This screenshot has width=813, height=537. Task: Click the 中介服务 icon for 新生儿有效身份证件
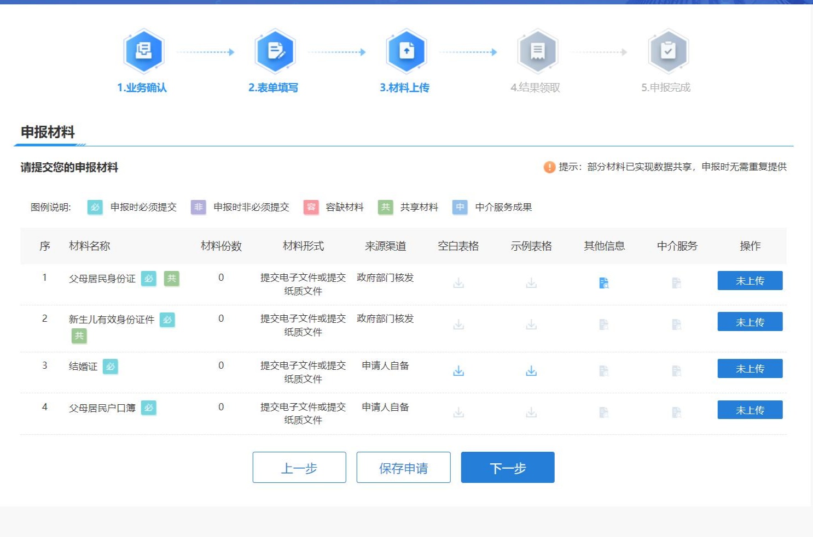click(677, 324)
